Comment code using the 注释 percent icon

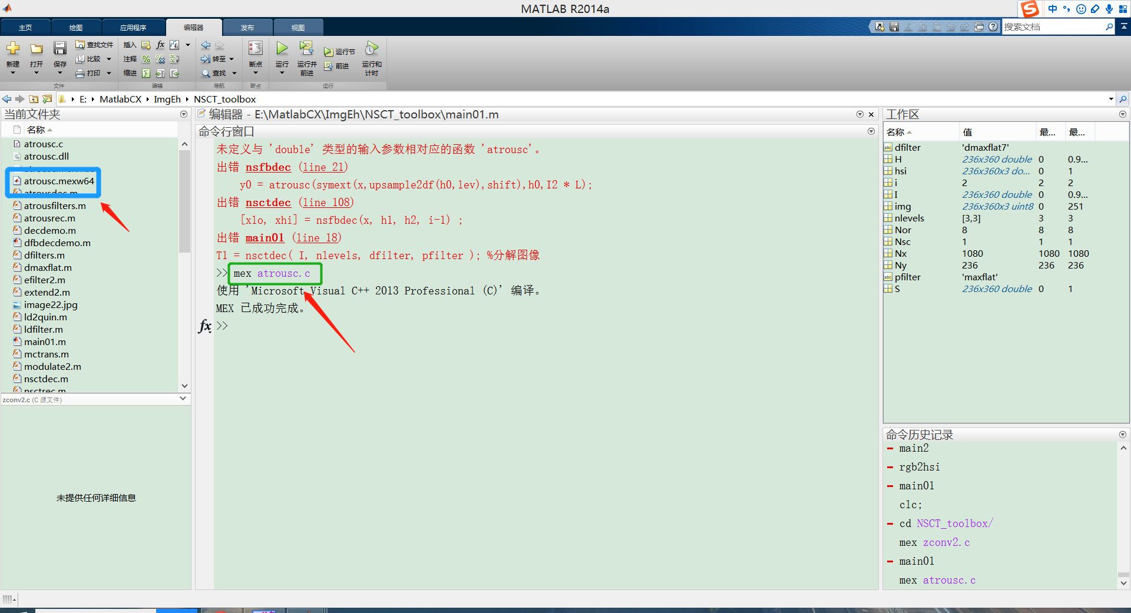[x=146, y=58]
